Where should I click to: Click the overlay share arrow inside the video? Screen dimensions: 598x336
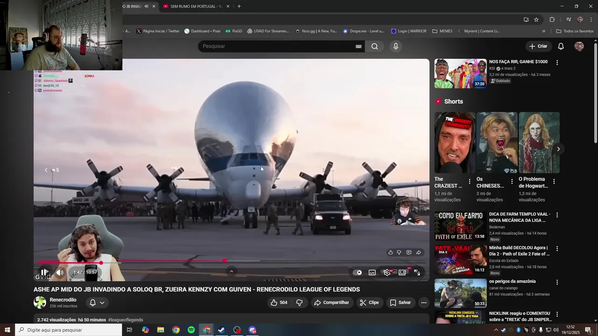(419, 252)
